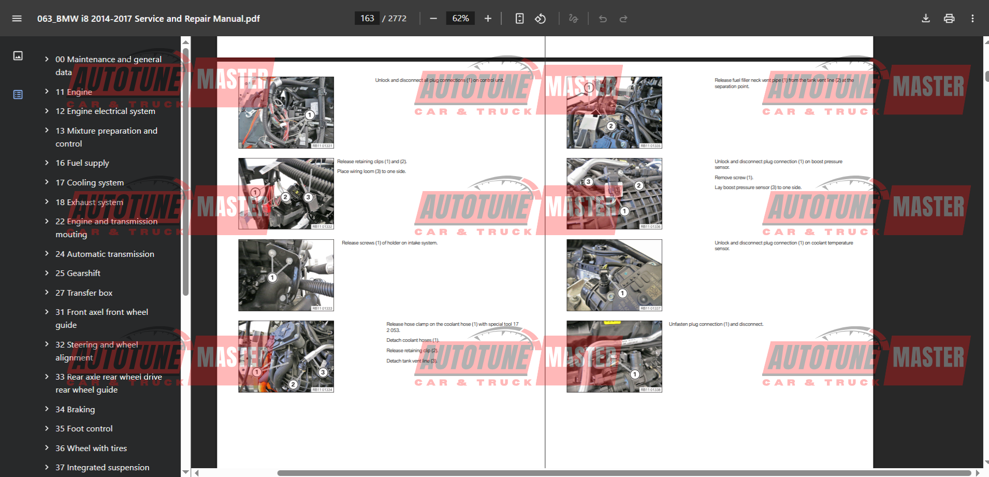Image resolution: width=989 pixels, height=477 pixels.
Task: Click the fit to page icon
Action: tap(519, 19)
